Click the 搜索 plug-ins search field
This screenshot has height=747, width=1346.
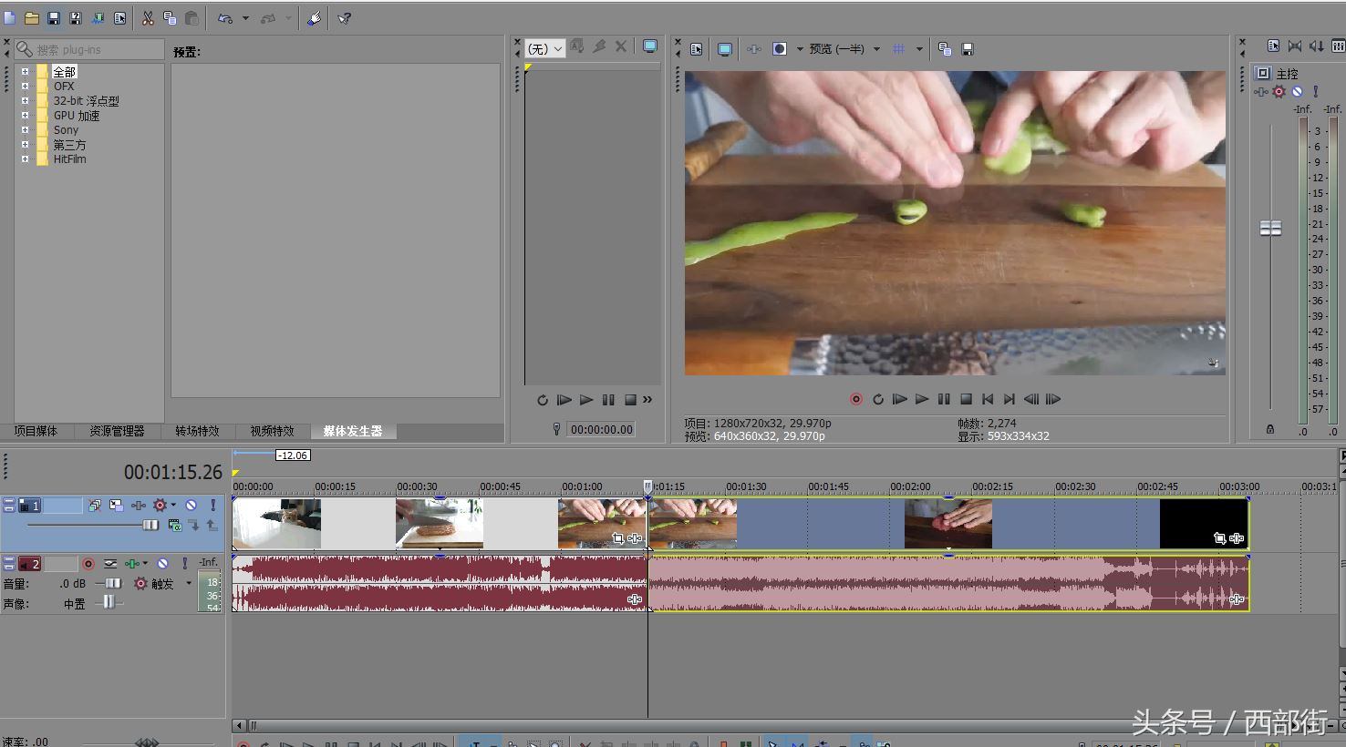[96, 49]
